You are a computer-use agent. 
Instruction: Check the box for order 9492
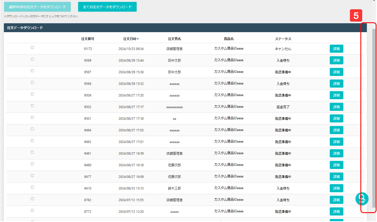point(32,141)
